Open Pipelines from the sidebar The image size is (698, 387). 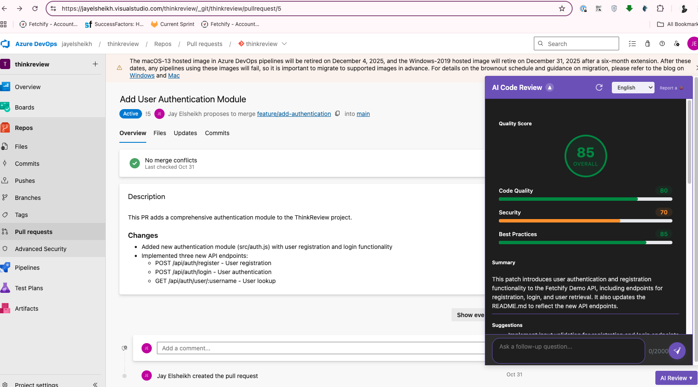coord(27,267)
